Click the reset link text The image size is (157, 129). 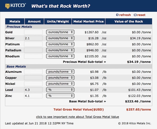(141, 15)
